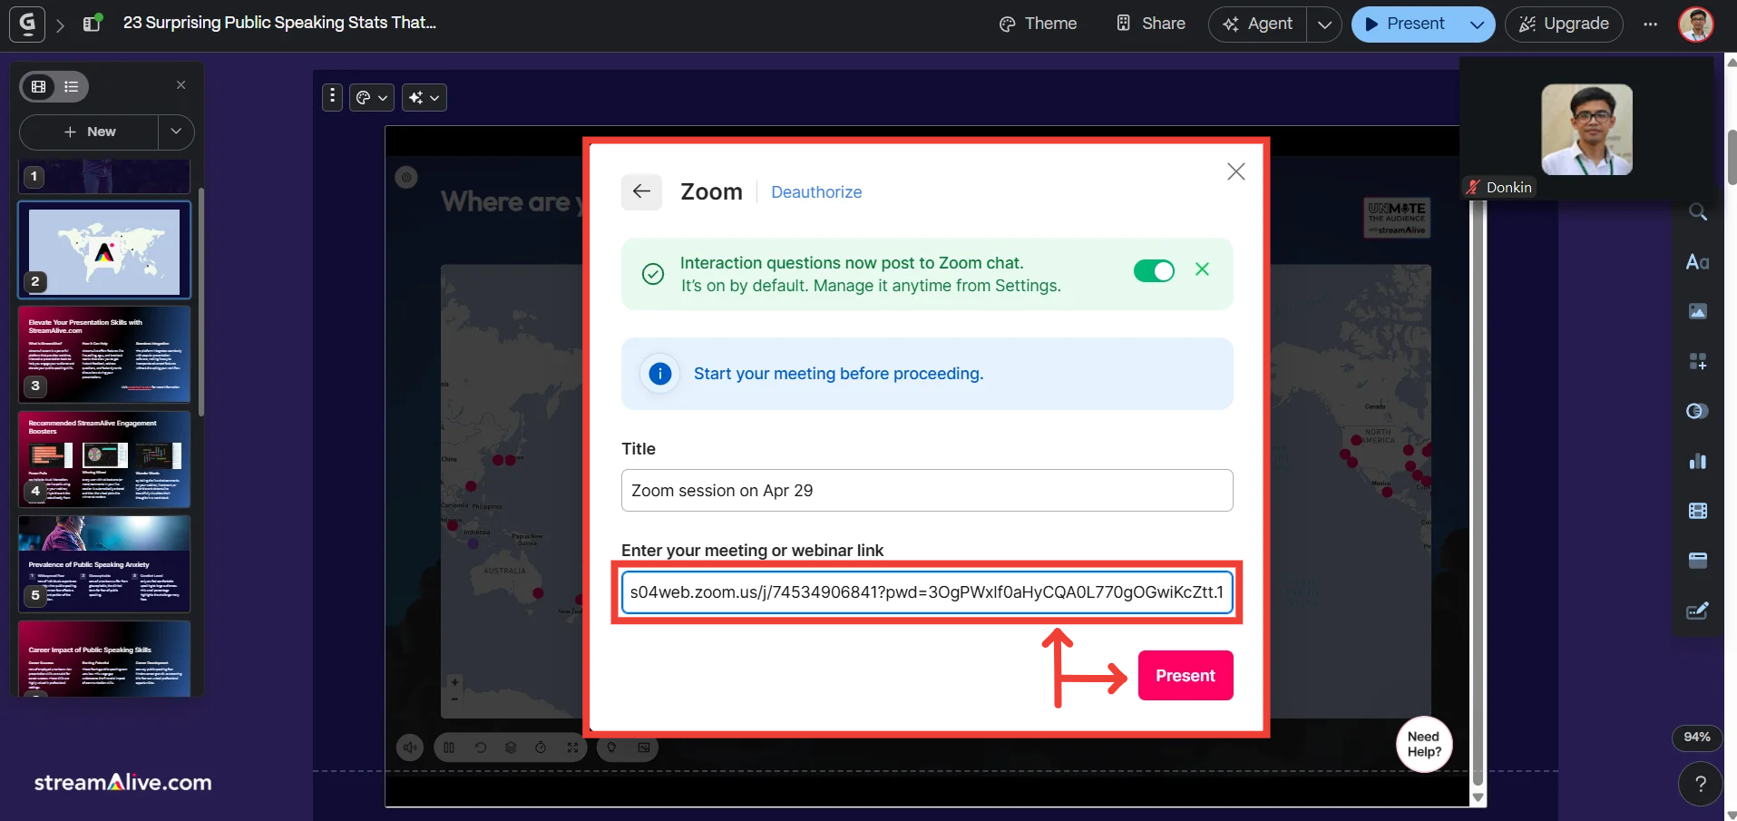Go back from the Zoom dialog
Screen dimensions: 1737x821
click(x=641, y=191)
